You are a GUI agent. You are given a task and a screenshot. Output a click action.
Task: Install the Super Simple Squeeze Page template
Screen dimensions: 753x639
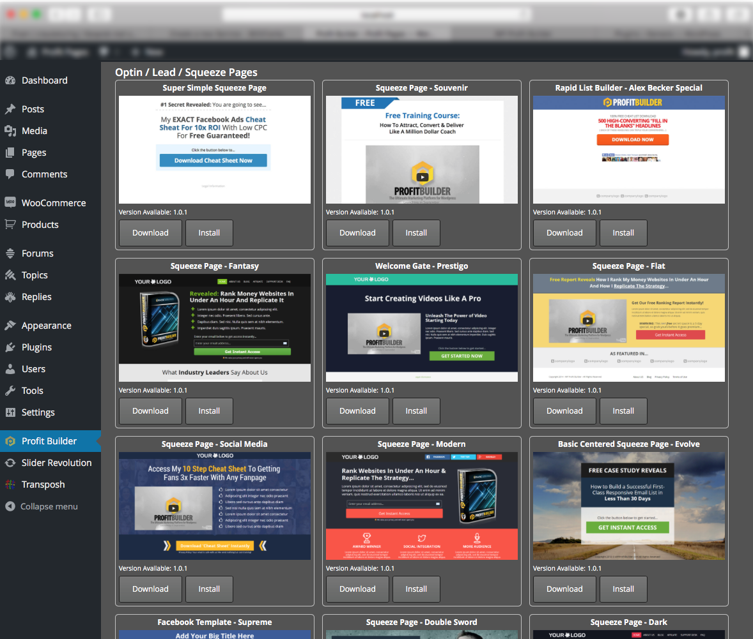coord(210,232)
